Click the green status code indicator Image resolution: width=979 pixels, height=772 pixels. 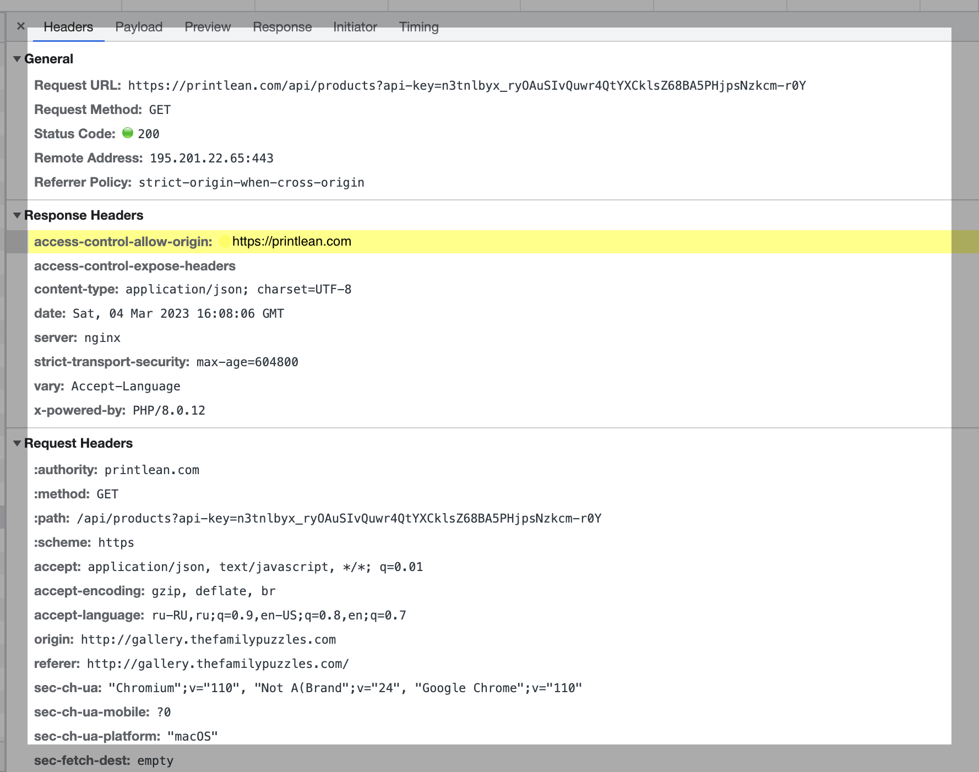click(128, 133)
